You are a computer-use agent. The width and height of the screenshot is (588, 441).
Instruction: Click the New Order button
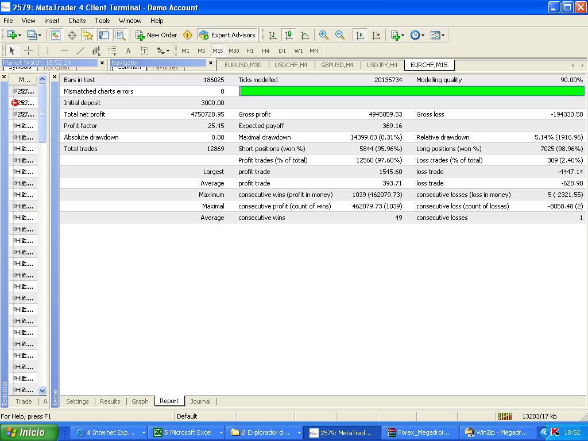(x=156, y=35)
